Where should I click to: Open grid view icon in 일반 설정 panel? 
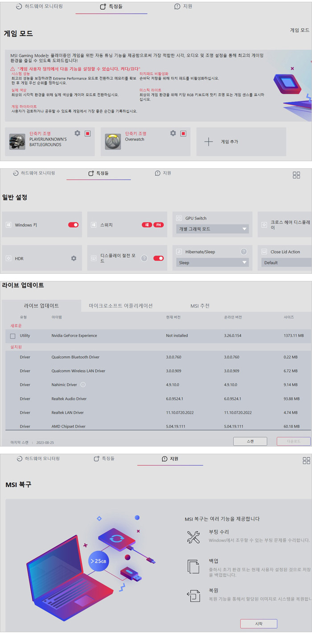coord(296,175)
